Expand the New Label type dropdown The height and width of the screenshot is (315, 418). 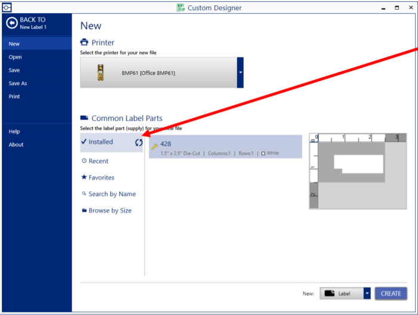pos(367,293)
